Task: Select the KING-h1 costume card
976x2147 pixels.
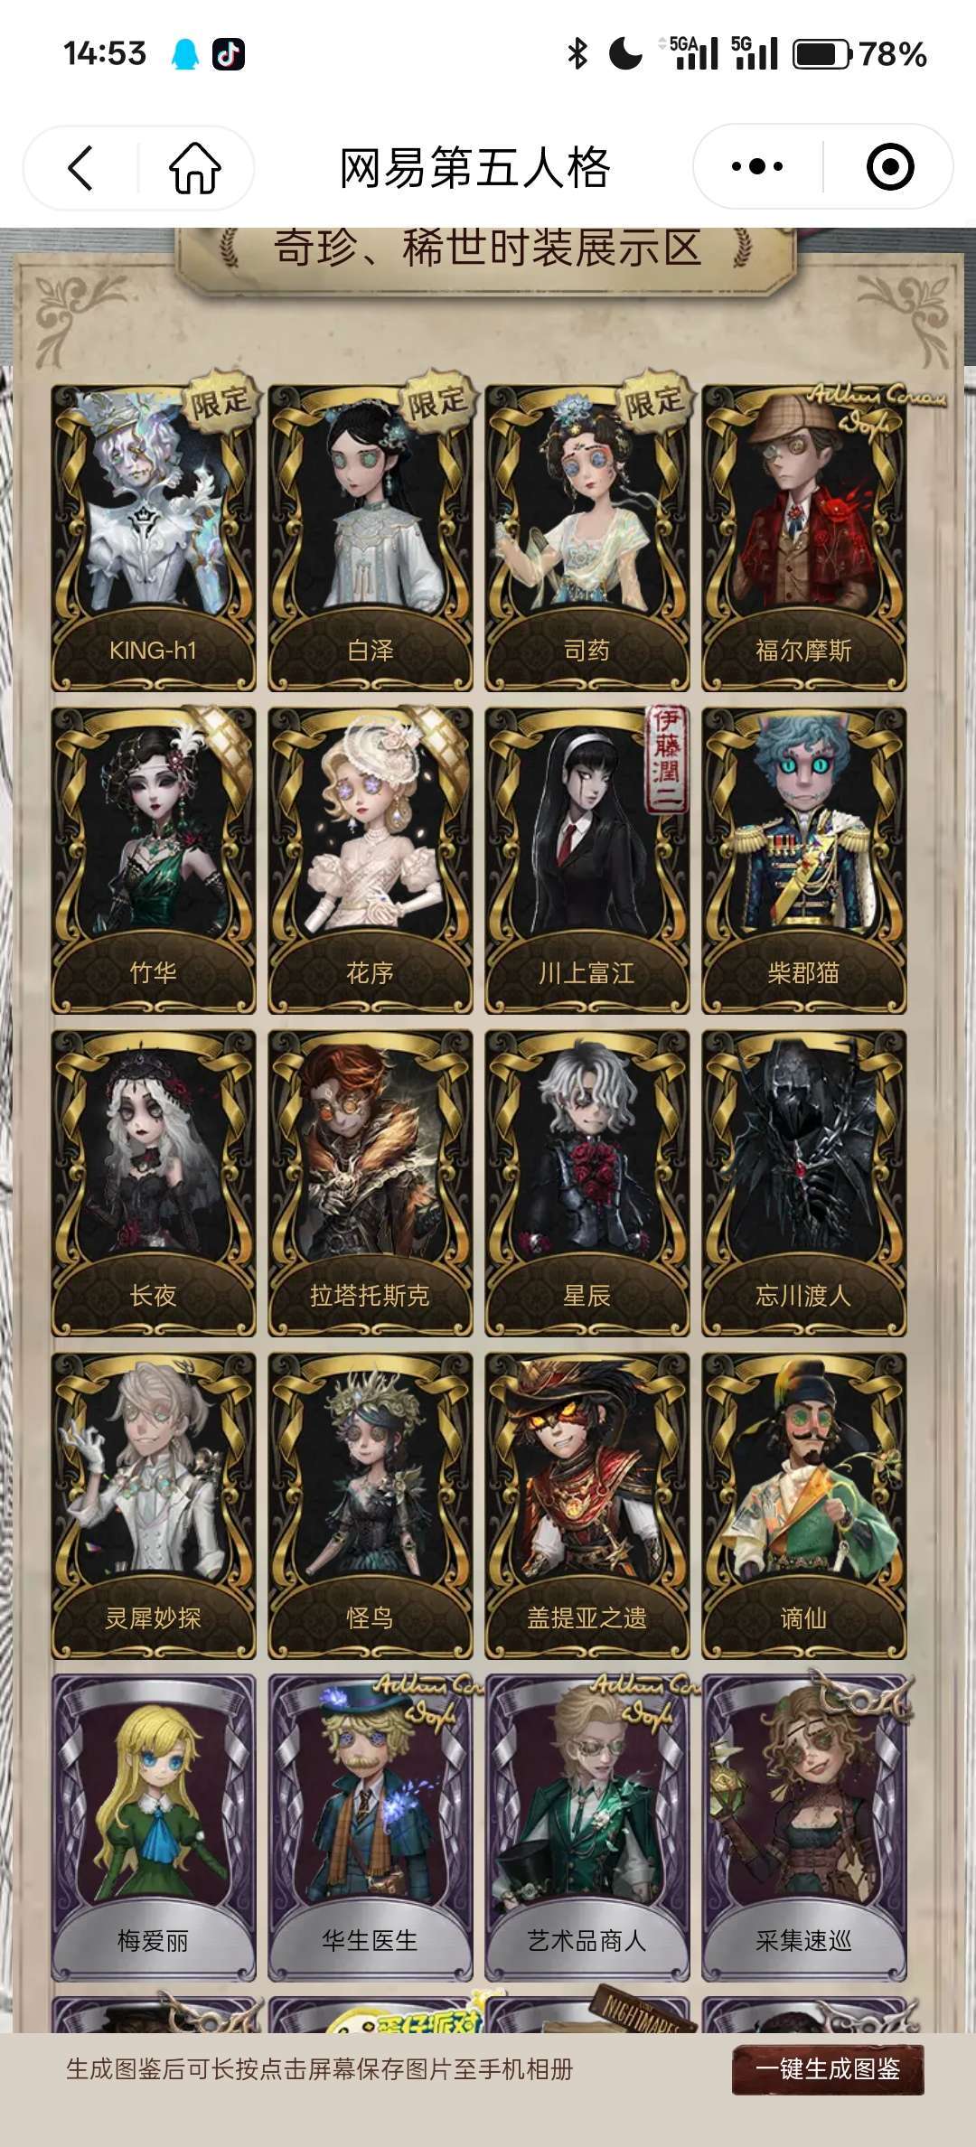Action: click(x=154, y=539)
